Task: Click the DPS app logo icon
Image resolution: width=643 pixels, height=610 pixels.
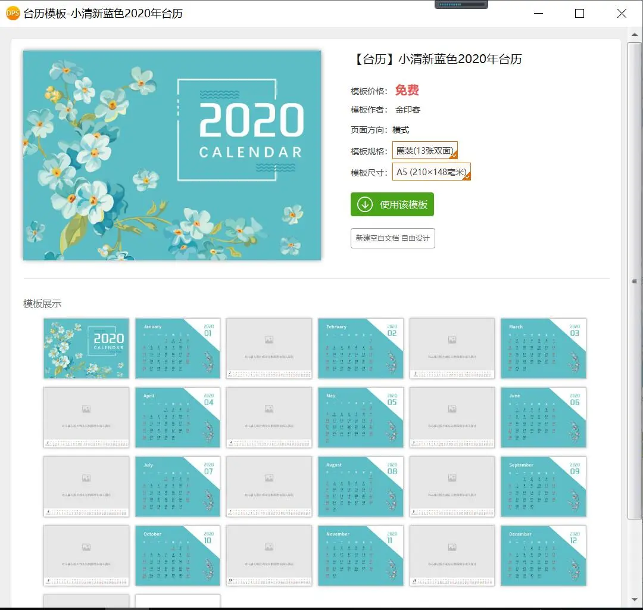Action: click(13, 13)
